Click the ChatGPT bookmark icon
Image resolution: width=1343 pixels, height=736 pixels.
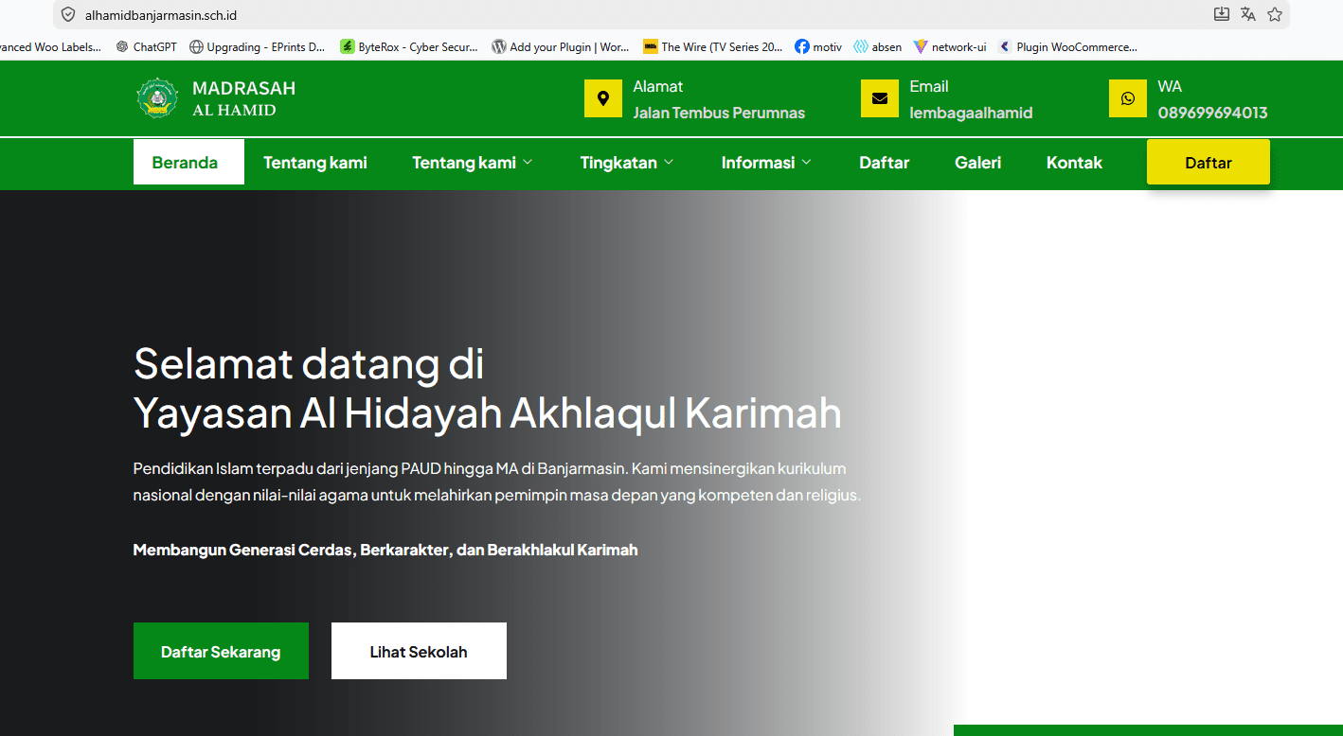tap(122, 46)
